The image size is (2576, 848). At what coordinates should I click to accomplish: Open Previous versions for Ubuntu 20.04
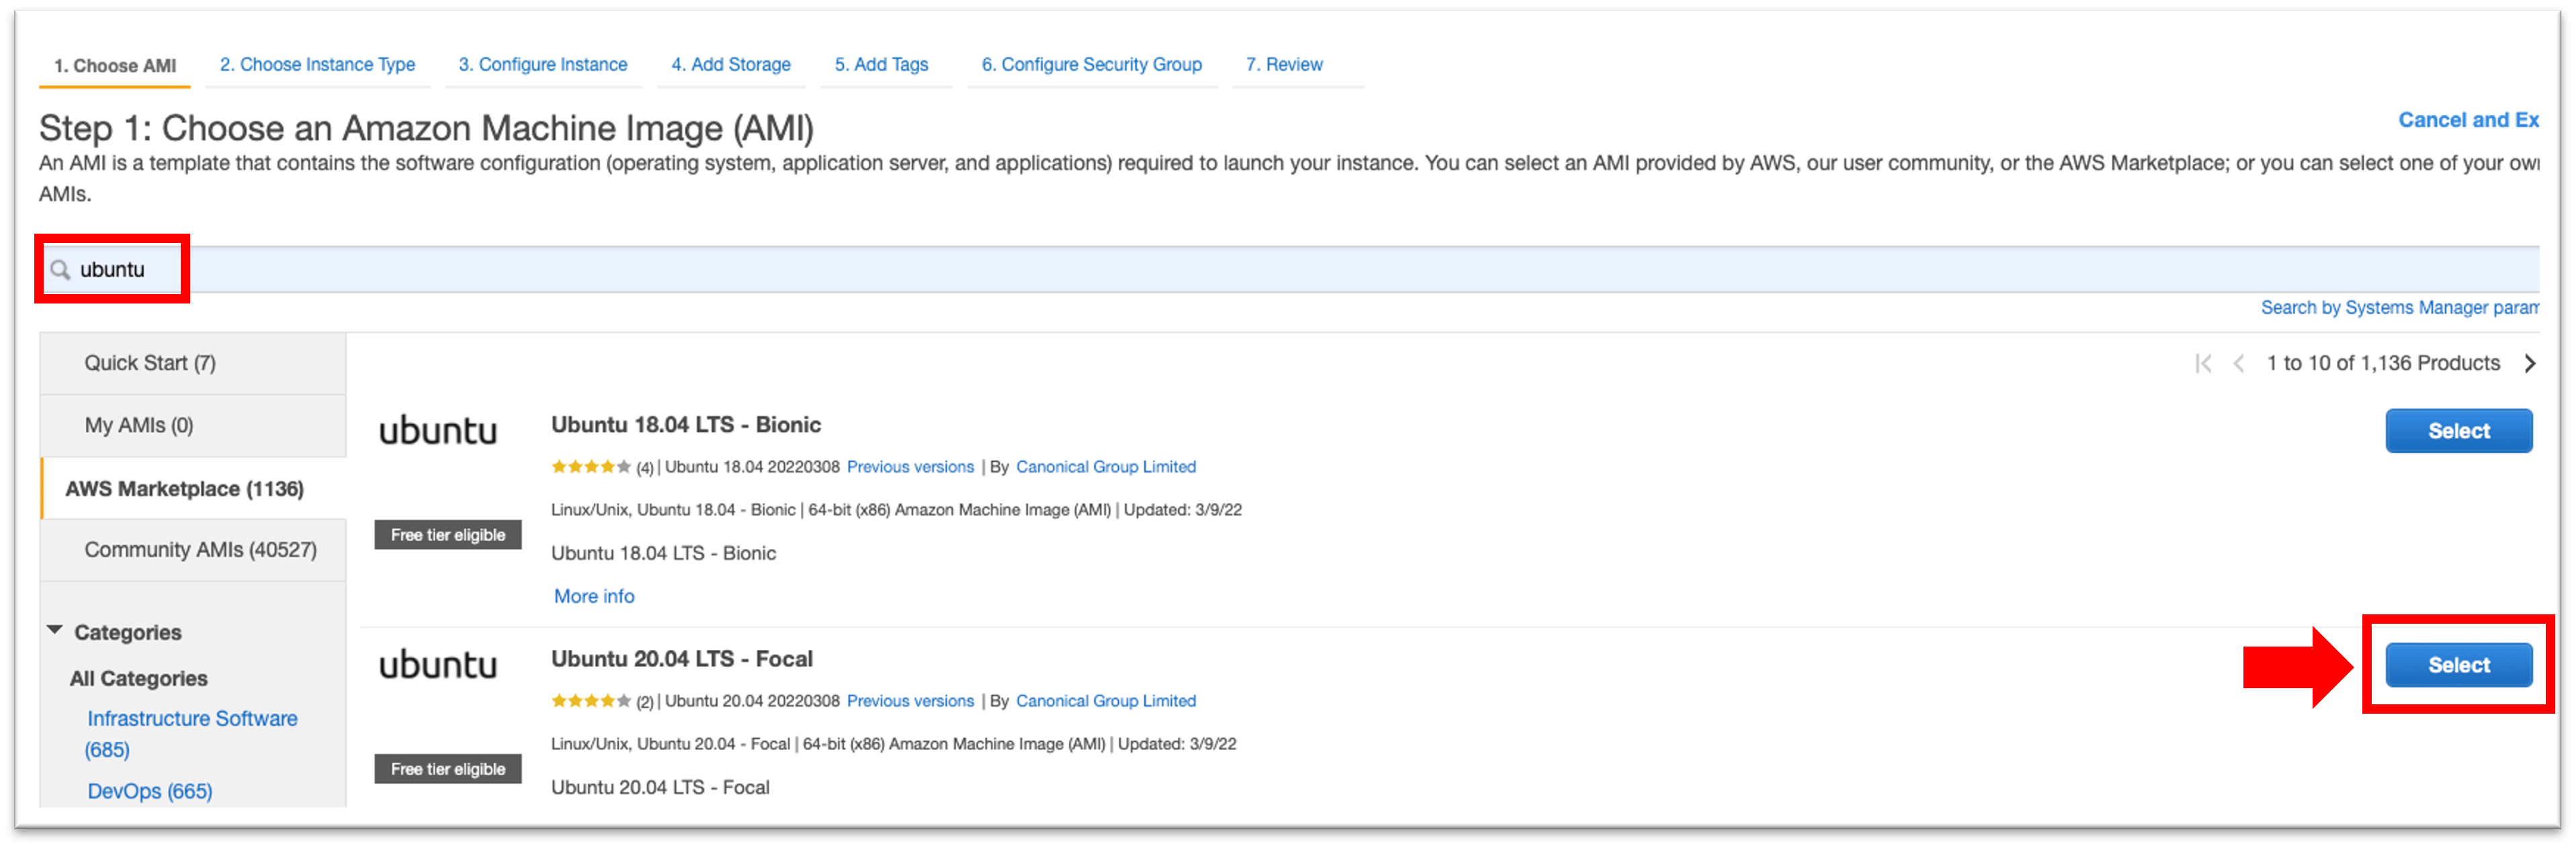click(x=909, y=701)
